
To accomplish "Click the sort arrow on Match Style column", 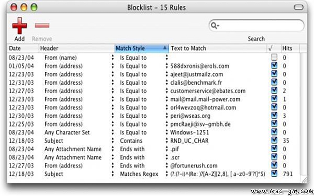I will 164,48.
